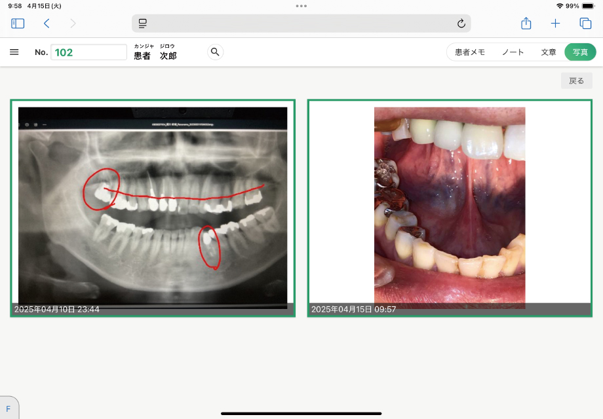Screen dimensions: 603x419
Task: Open the Share sheet icon
Action: click(x=526, y=24)
